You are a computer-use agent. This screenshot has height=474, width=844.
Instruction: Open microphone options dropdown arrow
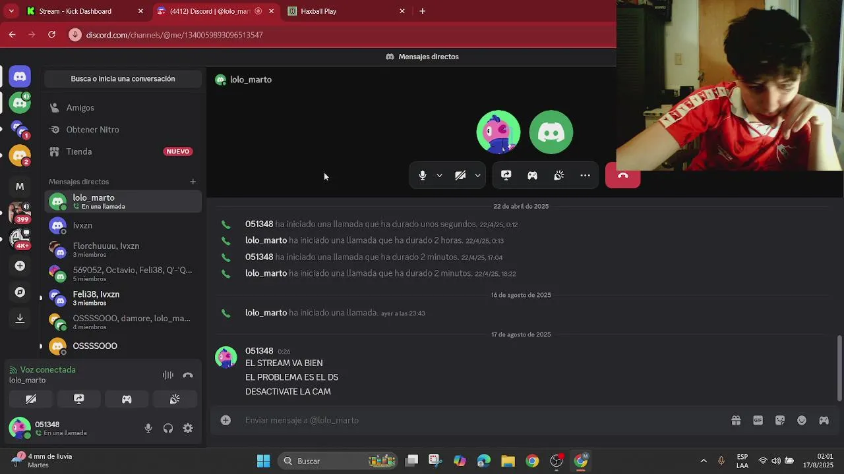point(439,176)
